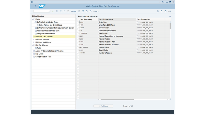Screen dimensions: 205x115
Task: Click the Material Master - Alt UOMs cell
Action: pos(117,44)
